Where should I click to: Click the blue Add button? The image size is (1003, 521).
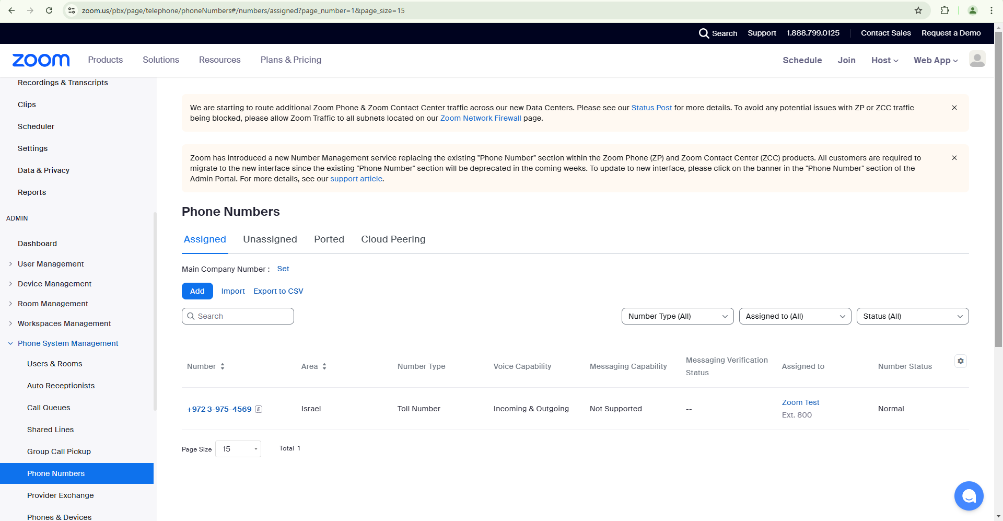pos(197,291)
